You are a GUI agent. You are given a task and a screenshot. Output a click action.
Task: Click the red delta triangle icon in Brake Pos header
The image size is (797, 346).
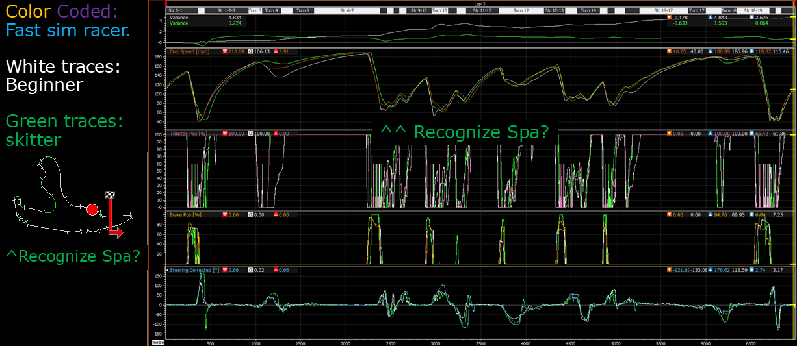click(276, 214)
